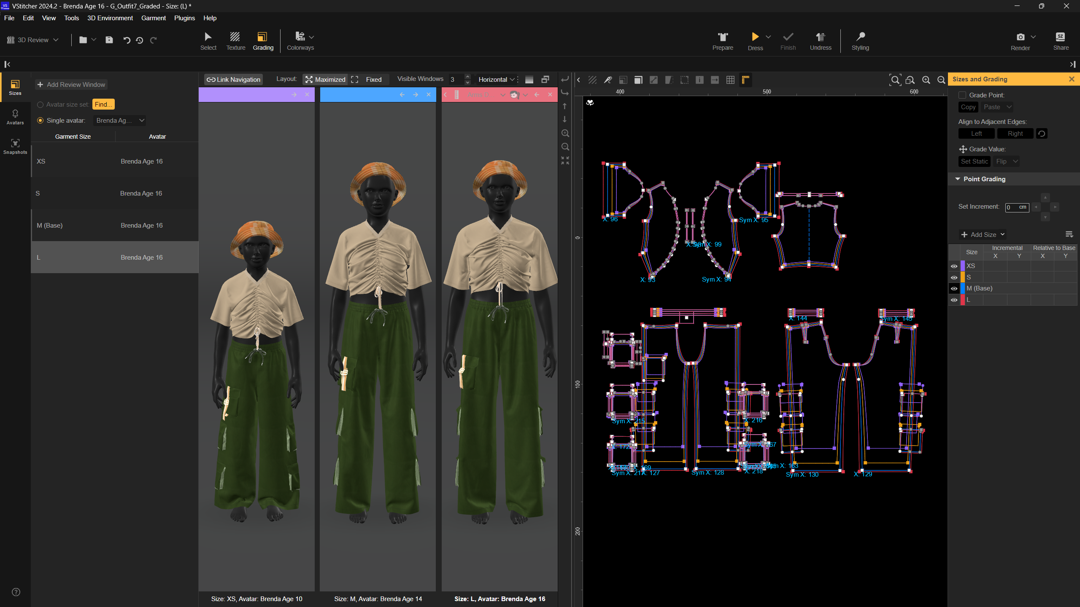Click Add Size to create a new size

982,234
